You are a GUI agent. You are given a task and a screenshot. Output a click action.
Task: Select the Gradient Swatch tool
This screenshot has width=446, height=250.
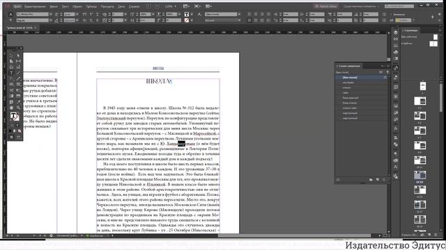tap(11, 96)
